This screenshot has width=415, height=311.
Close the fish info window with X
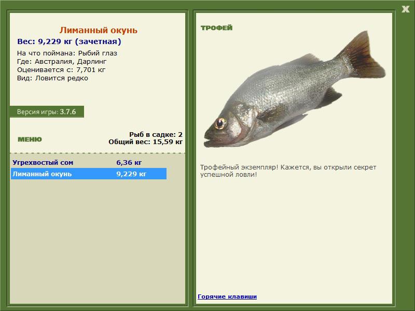pos(405,8)
